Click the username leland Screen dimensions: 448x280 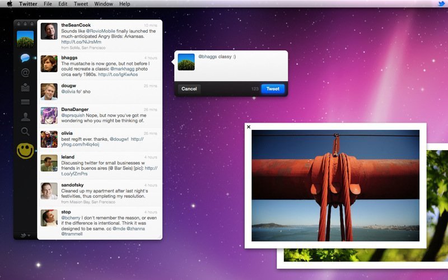point(68,157)
